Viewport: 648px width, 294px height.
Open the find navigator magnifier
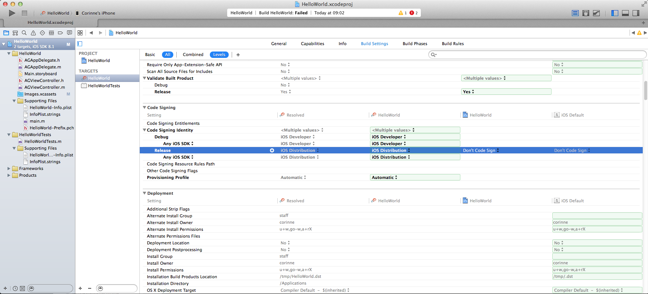pos(24,33)
